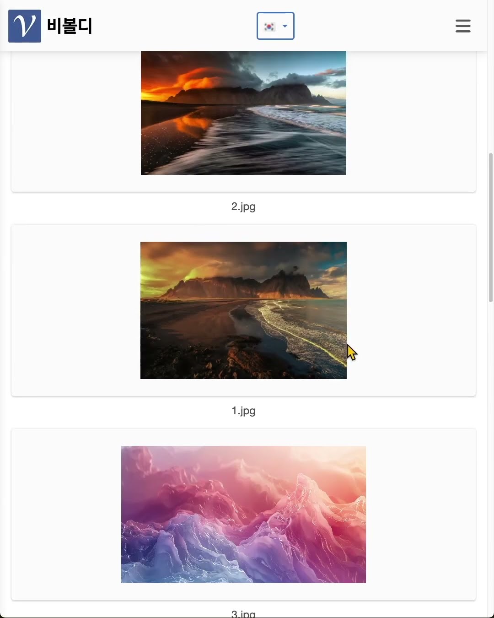The image size is (494, 618).
Task: Expand the language selector dropdown
Action: coord(275,26)
